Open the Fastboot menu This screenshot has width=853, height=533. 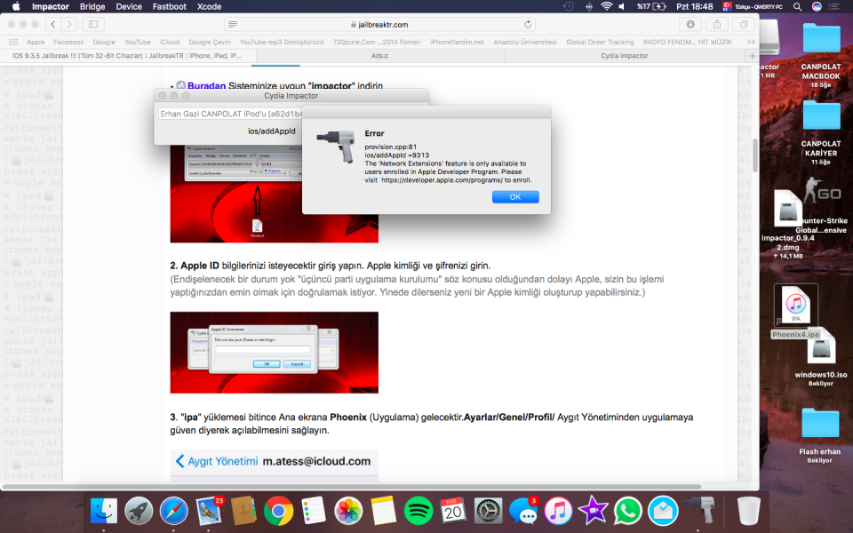169,6
